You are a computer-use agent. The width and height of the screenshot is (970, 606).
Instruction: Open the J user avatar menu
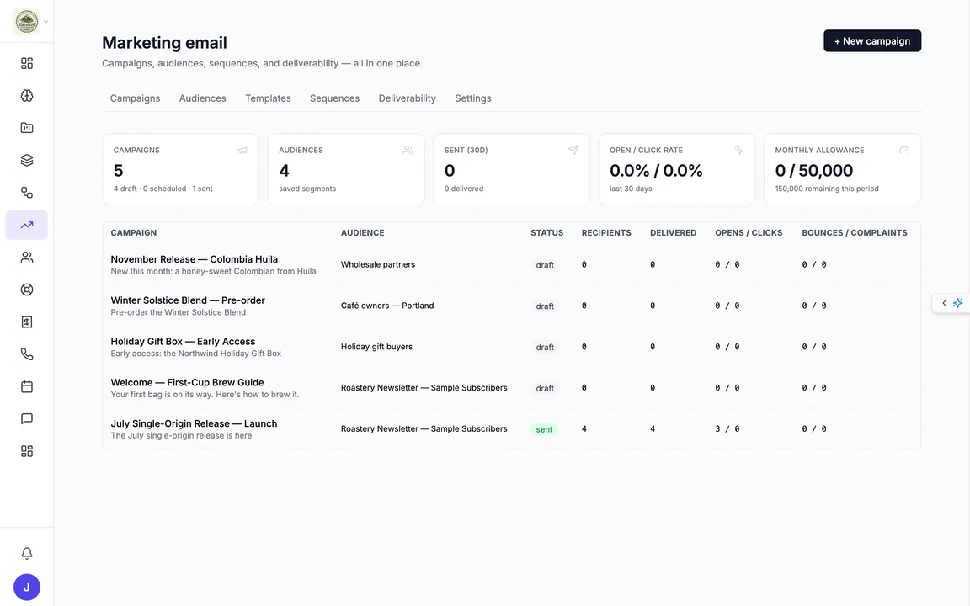click(x=27, y=587)
